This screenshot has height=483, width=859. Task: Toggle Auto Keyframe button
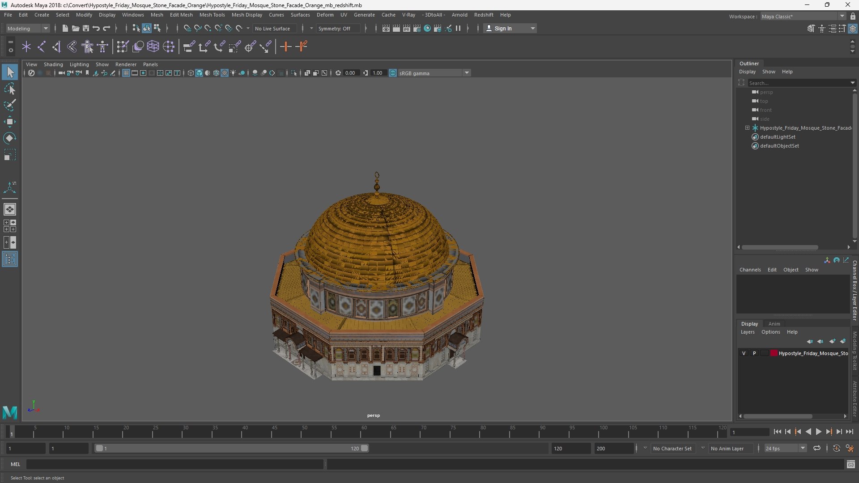tap(836, 448)
